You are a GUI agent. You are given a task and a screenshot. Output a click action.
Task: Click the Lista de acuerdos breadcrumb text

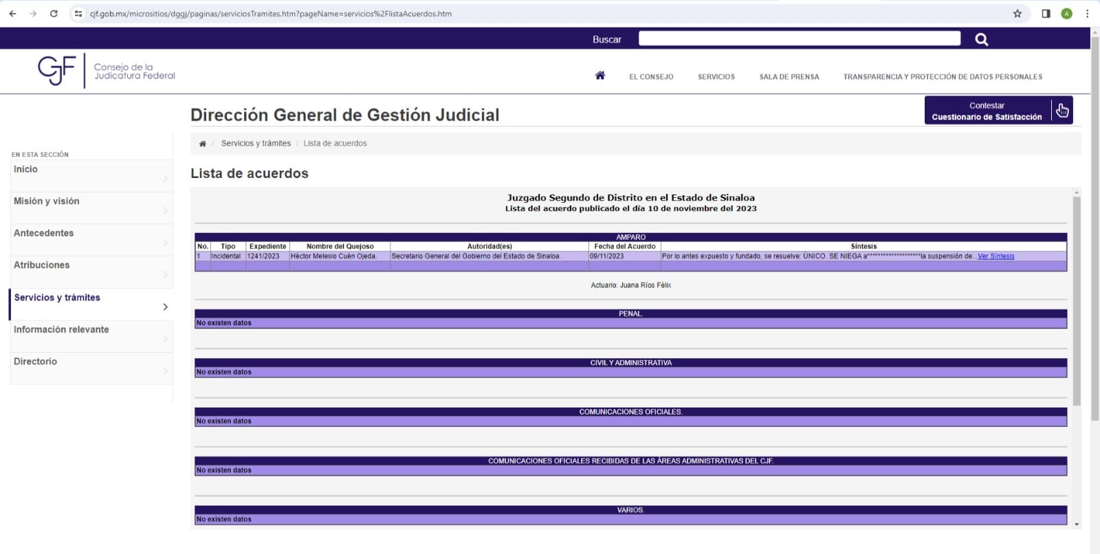335,144
